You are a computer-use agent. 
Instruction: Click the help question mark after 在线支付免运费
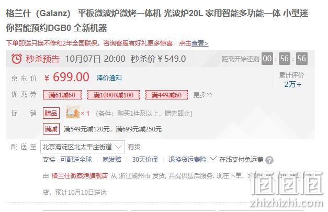coord(269,160)
